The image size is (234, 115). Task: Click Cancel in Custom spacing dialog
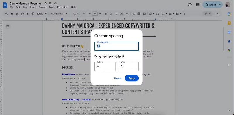click(118, 78)
